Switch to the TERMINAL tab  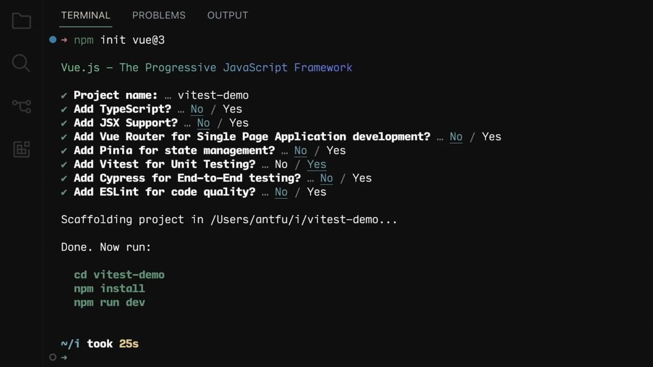pyautogui.click(x=85, y=15)
